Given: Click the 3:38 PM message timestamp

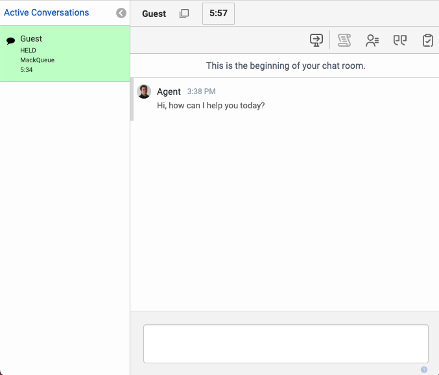Looking at the screenshot, I should pos(201,92).
